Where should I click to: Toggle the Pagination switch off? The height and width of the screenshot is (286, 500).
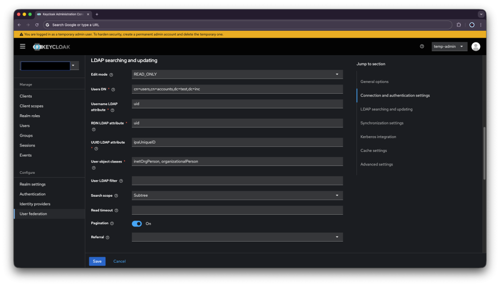tap(137, 224)
